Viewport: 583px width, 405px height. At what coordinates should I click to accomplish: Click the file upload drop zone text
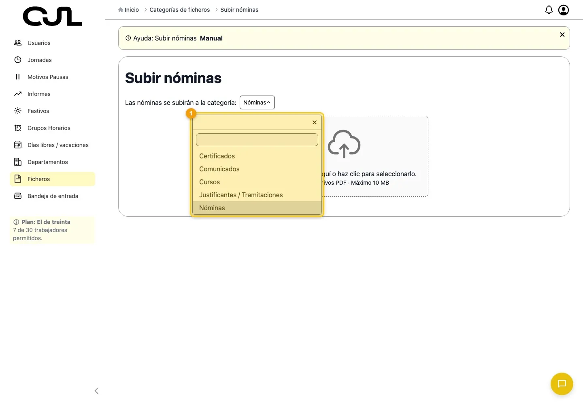coord(369,174)
